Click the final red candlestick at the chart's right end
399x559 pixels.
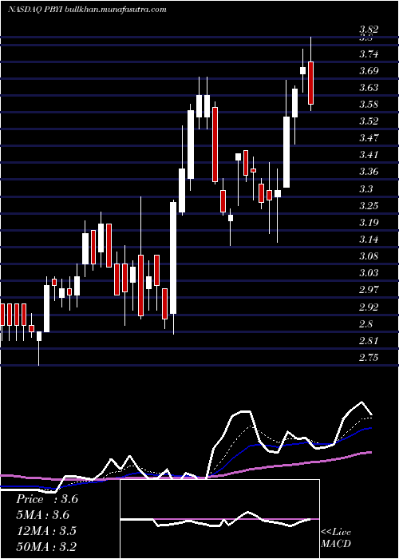tap(310, 83)
